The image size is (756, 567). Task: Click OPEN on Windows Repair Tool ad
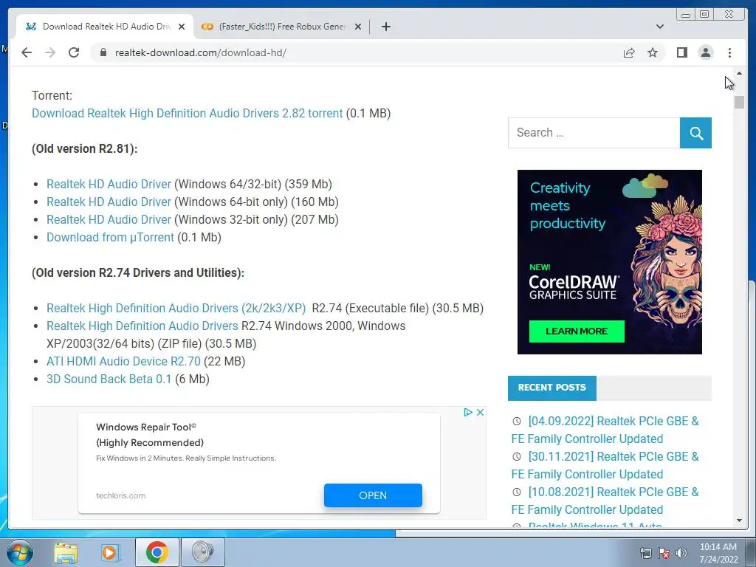[x=373, y=495]
